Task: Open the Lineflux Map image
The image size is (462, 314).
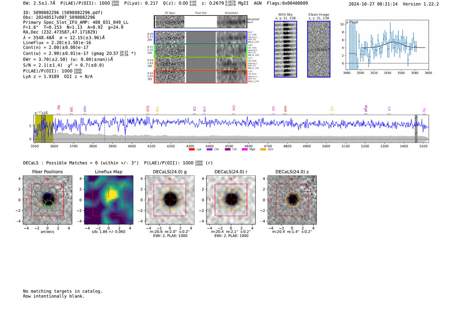Action: [109, 200]
